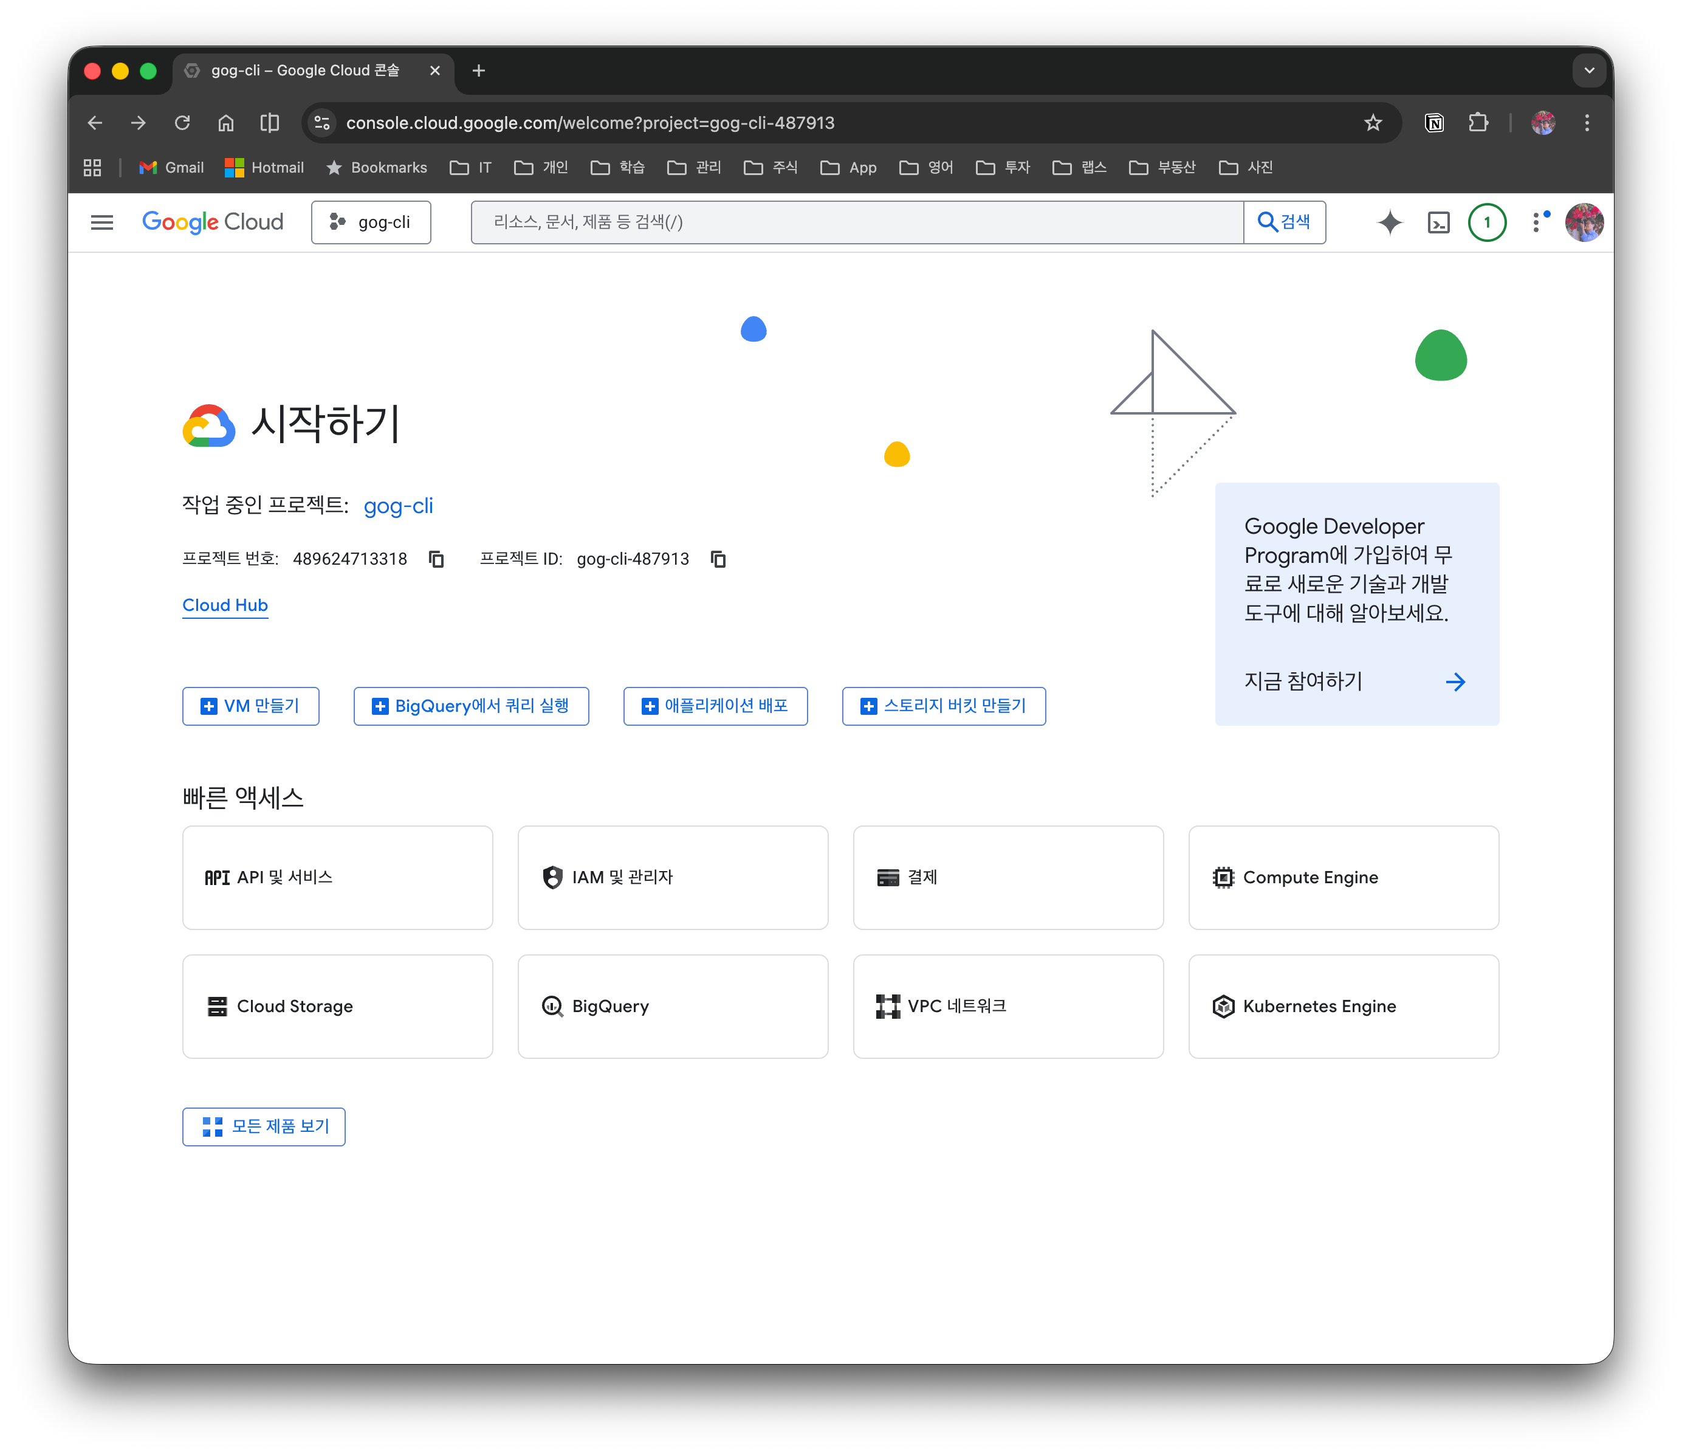Bookmark the page with the star icon

[x=1373, y=123]
